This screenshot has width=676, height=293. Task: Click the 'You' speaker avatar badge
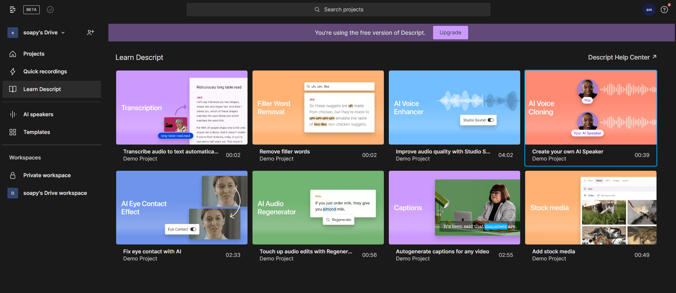pos(587,100)
